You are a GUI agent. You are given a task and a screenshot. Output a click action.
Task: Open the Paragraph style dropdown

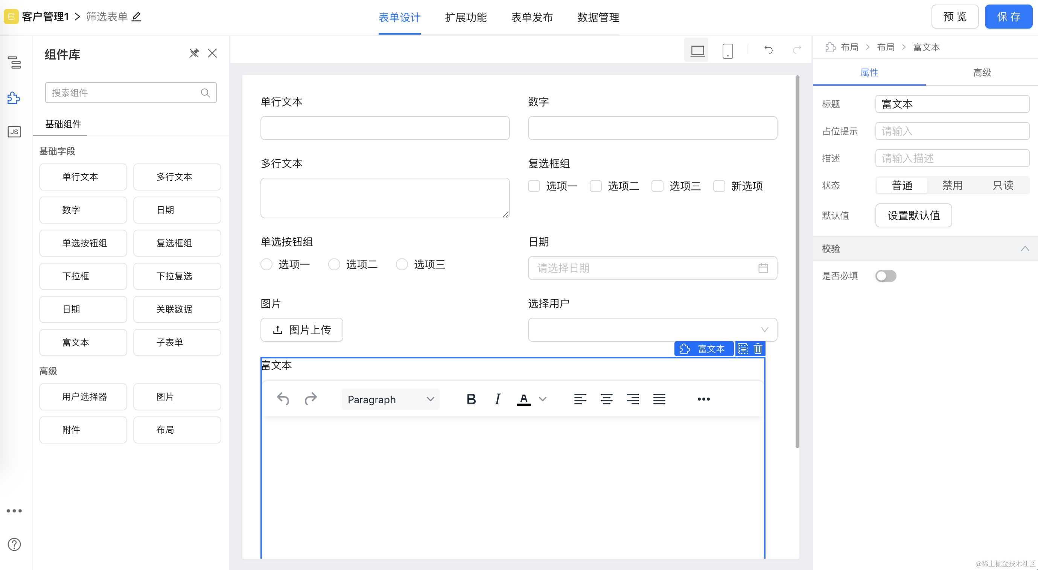click(390, 399)
